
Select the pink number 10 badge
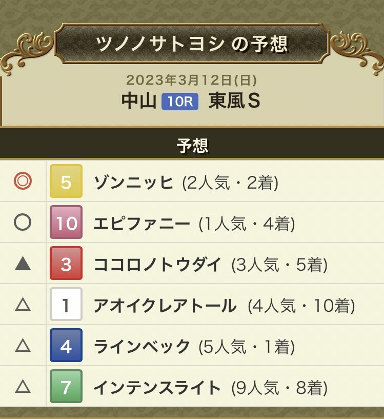pyautogui.click(x=66, y=222)
